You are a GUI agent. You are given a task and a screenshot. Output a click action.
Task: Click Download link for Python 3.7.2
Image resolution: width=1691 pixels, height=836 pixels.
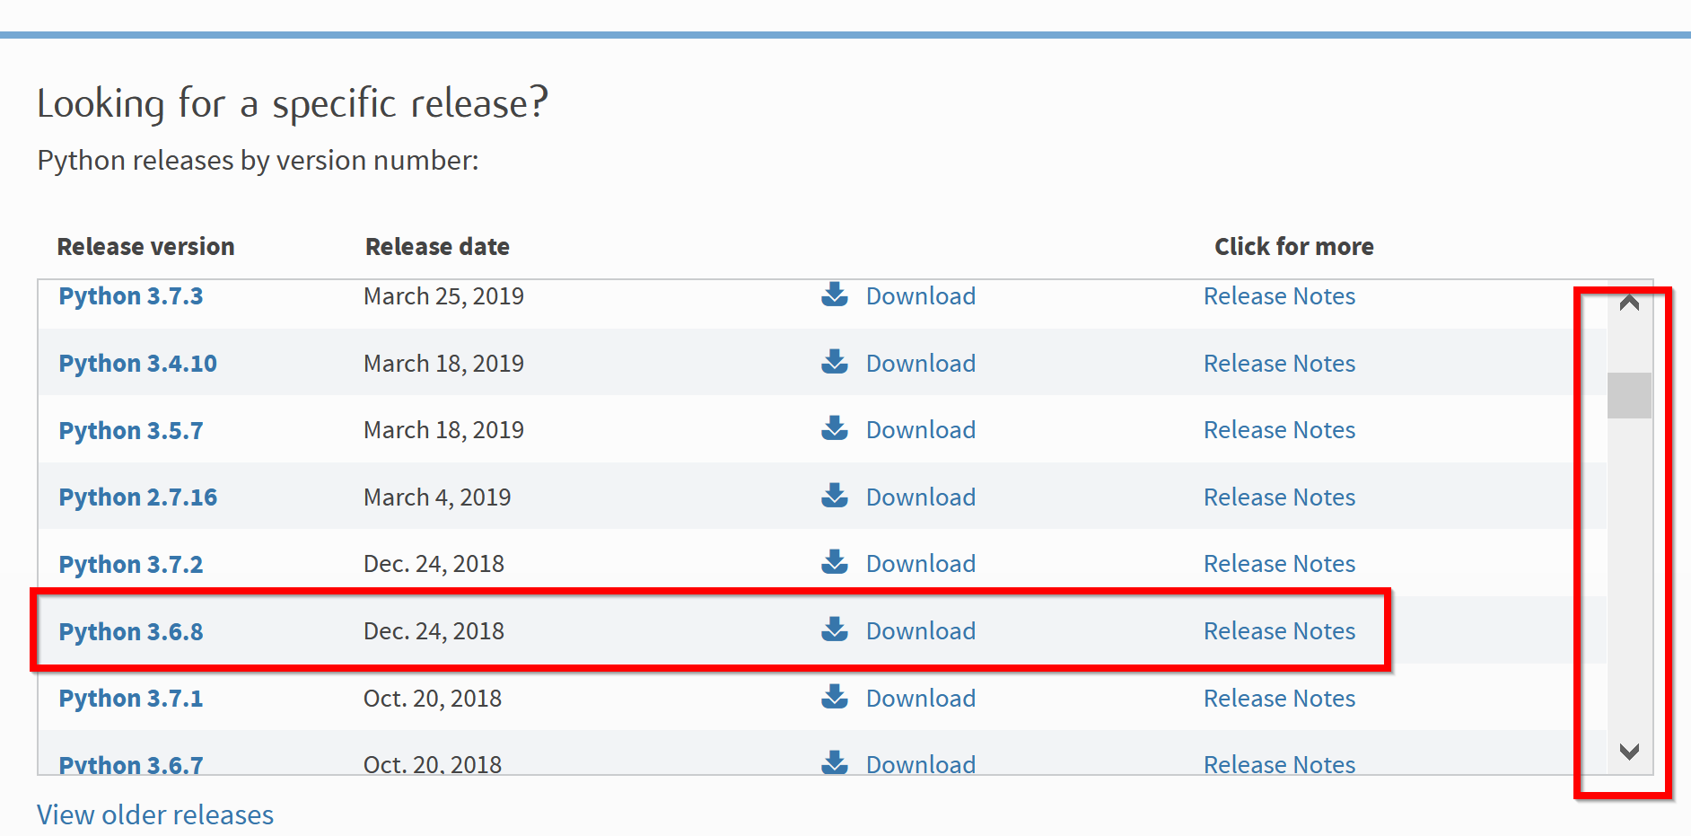[921, 564]
